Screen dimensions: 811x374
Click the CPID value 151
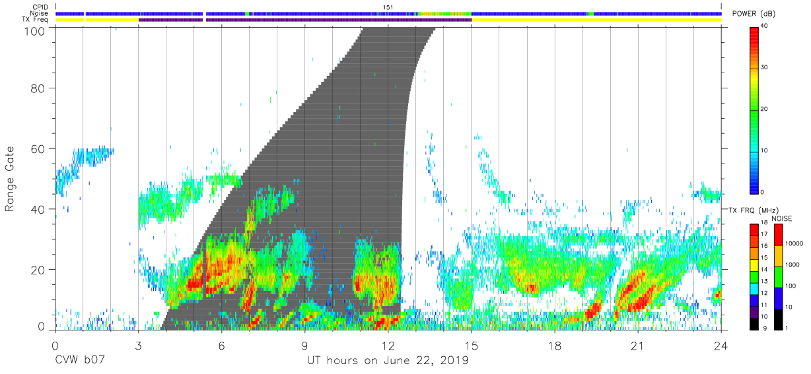(388, 7)
